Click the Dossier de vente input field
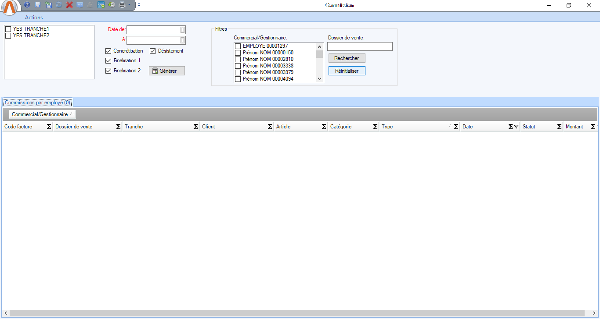Image resolution: width=600 pixels, height=319 pixels. coord(360,46)
